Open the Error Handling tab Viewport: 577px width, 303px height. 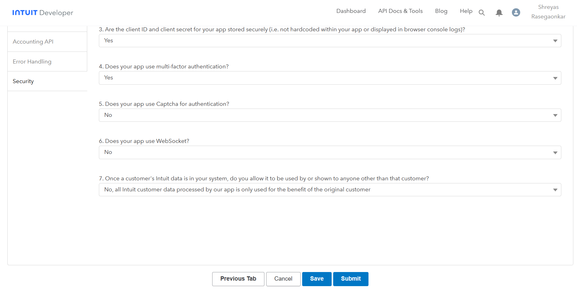click(32, 62)
